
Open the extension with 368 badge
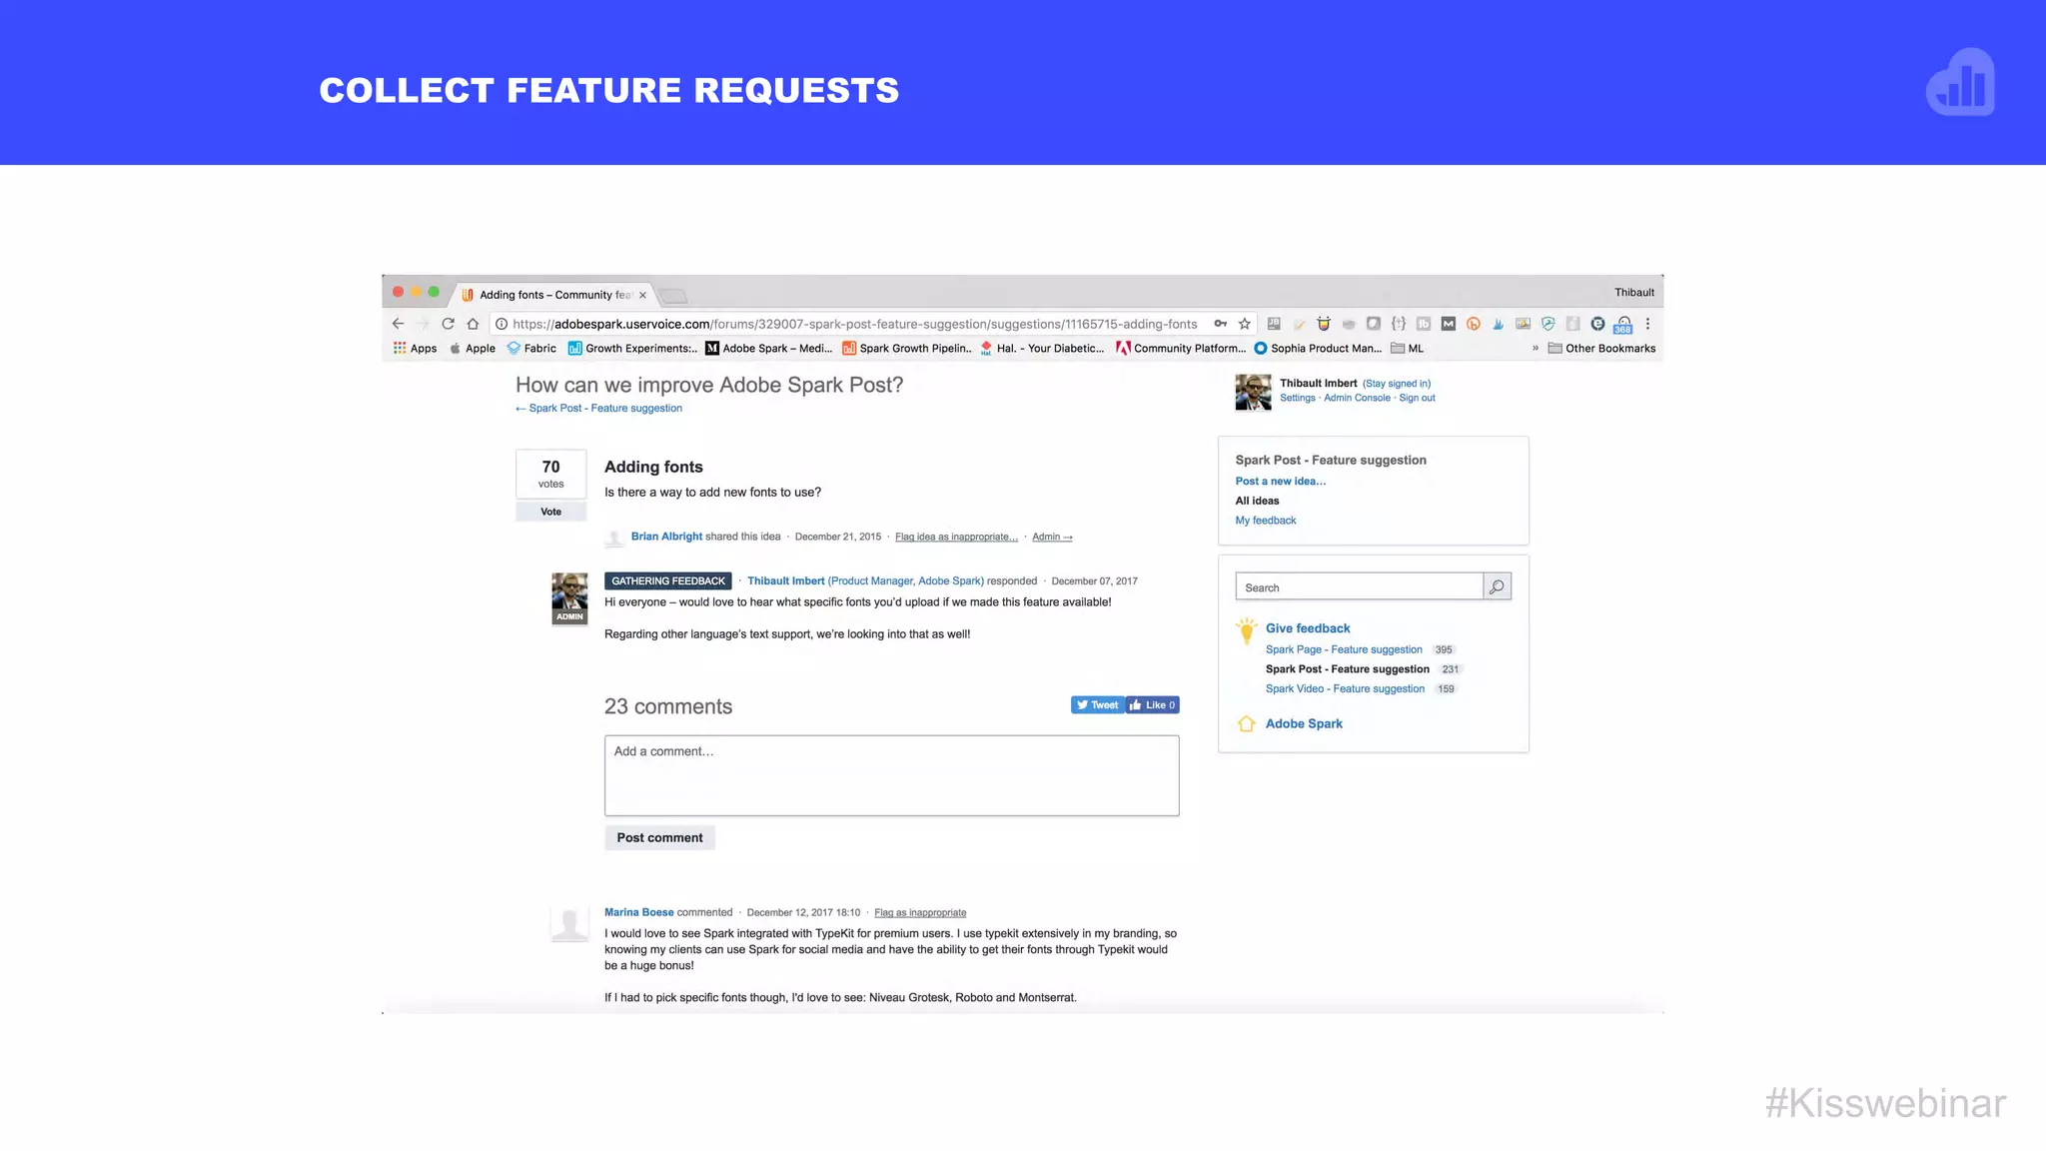click(1623, 325)
